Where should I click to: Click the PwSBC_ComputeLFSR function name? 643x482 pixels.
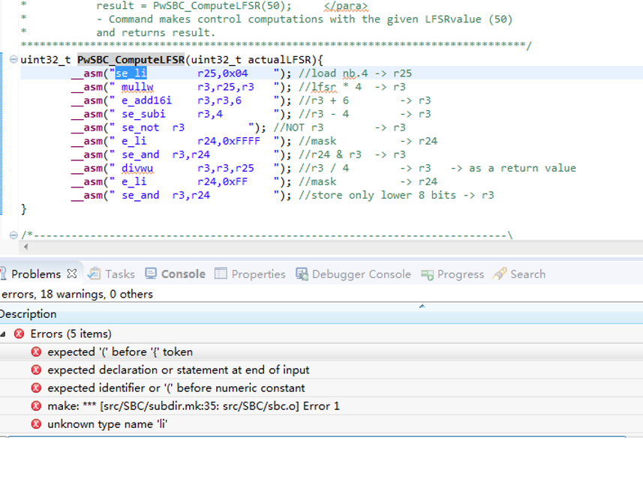click(131, 60)
